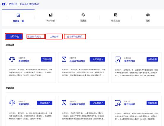This screenshot has width=164, height=126.
Task: Expand 立即使用 dropdown for 配对设计 非劣效/优效检验
Action: tap(97, 103)
